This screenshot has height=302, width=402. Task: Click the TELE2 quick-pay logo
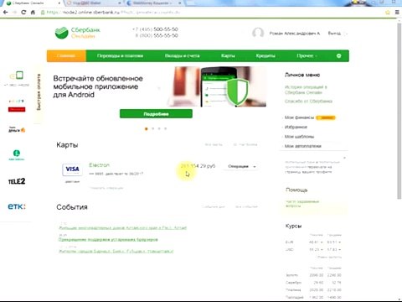[x=17, y=181]
